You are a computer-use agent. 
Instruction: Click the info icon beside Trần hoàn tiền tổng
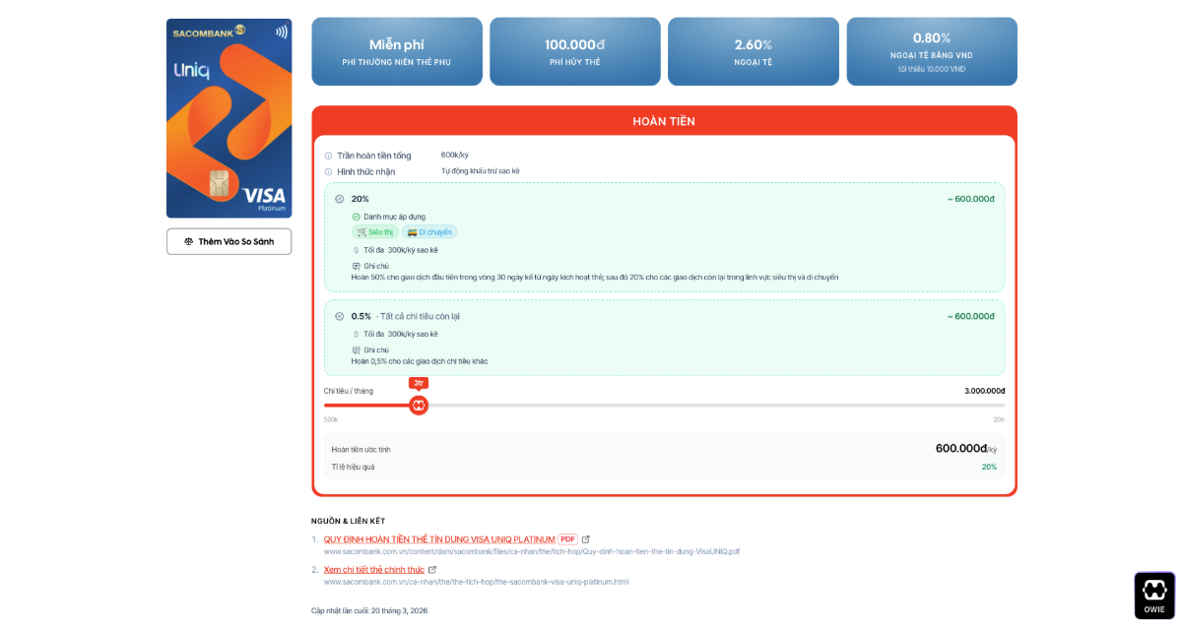tap(329, 156)
